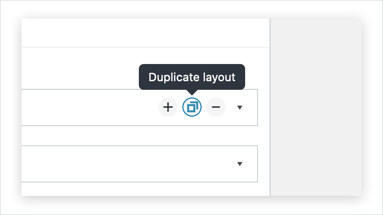
Task: Click the horizontal divider line near the top
Action: point(146,47)
